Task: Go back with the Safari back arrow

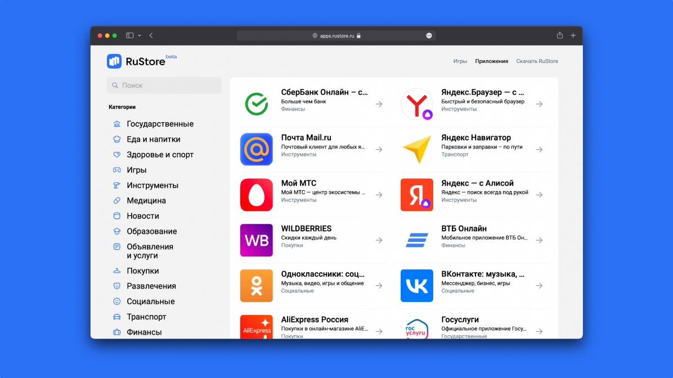Action: click(151, 35)
